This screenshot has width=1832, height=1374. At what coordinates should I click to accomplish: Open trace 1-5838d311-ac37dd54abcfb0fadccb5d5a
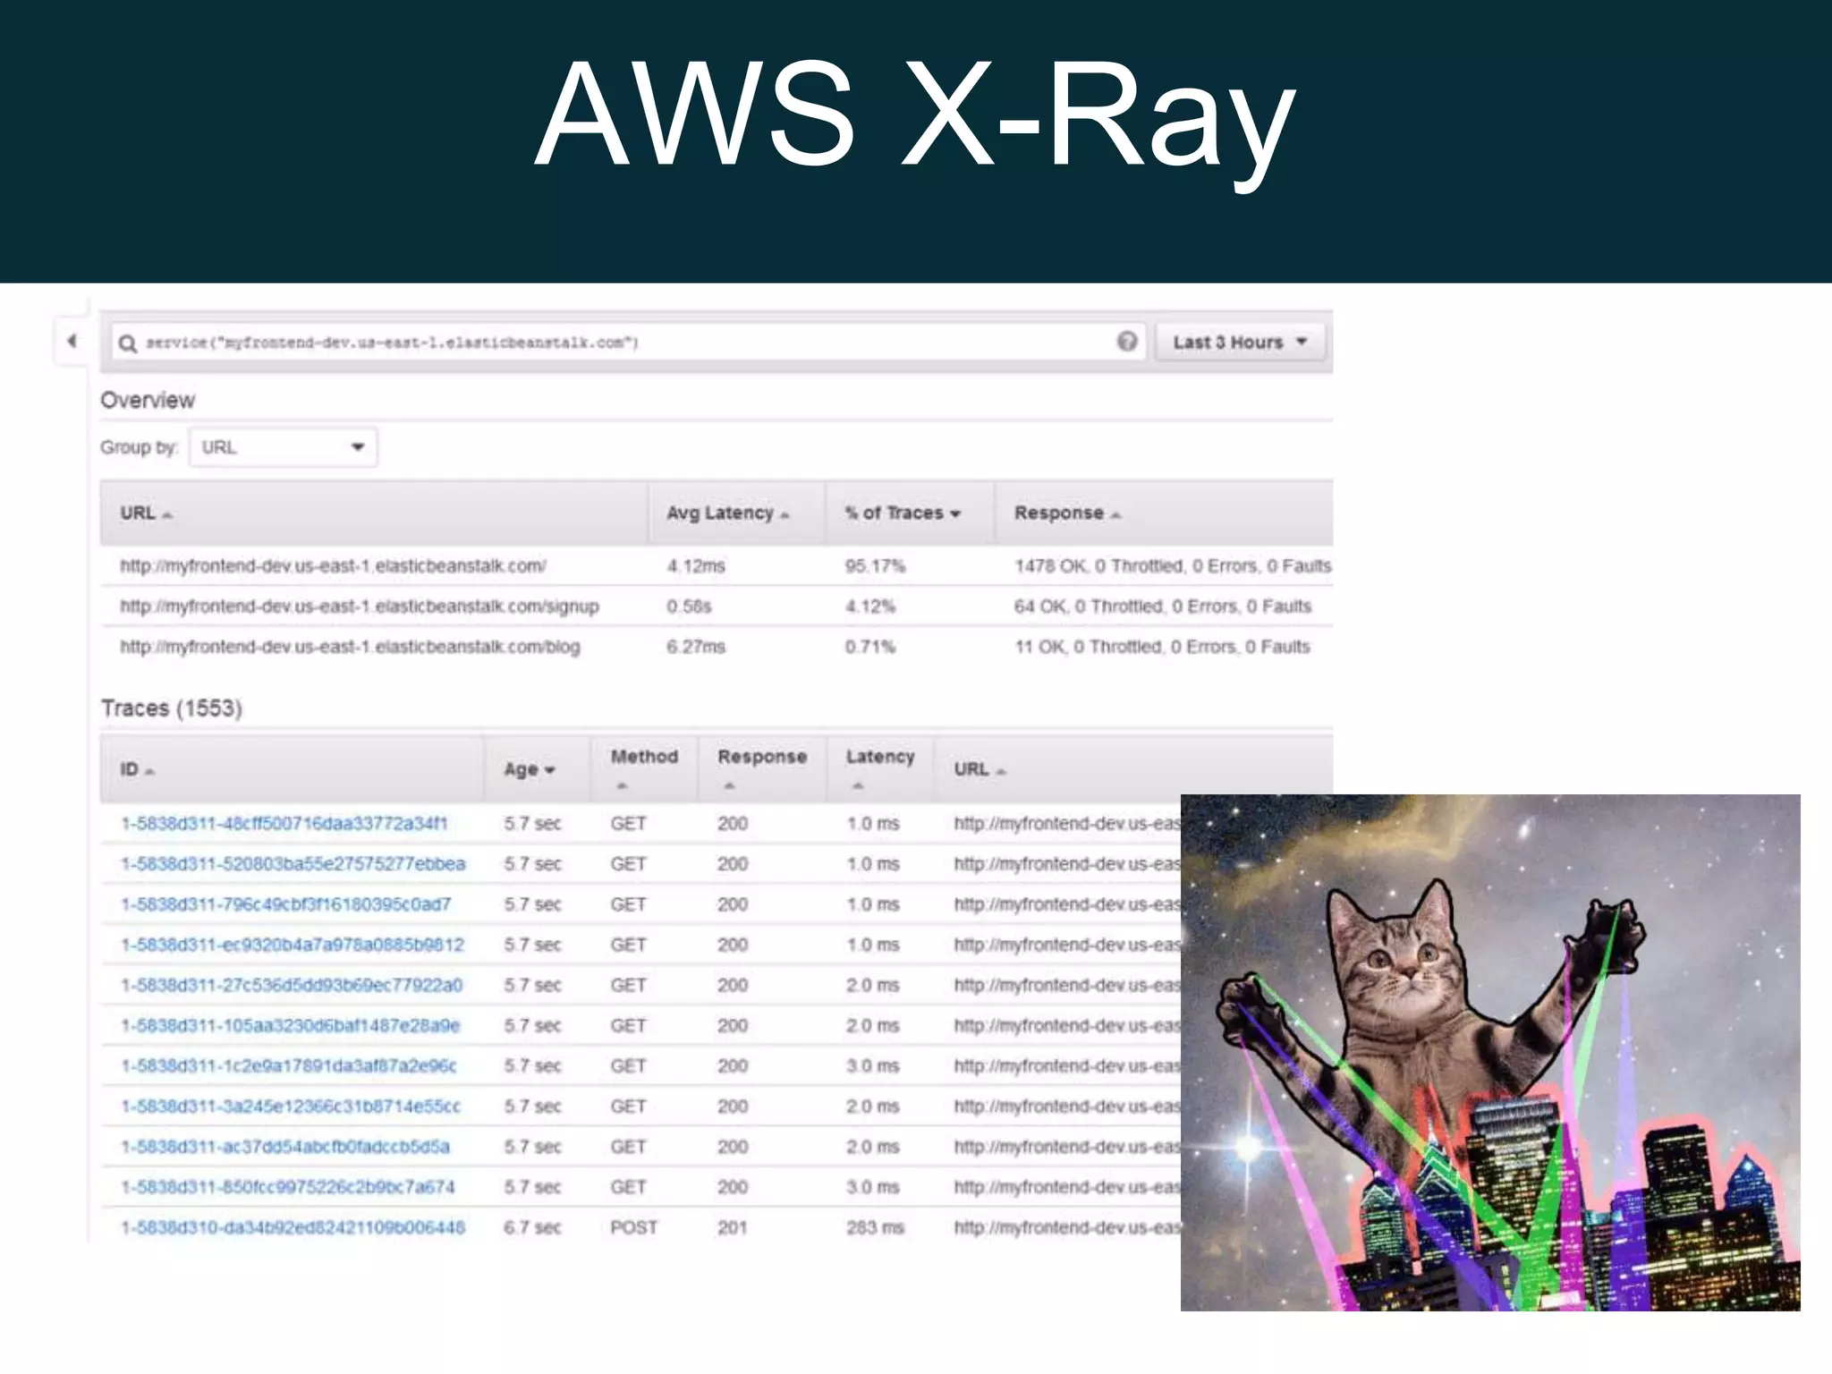[284, 1146]
